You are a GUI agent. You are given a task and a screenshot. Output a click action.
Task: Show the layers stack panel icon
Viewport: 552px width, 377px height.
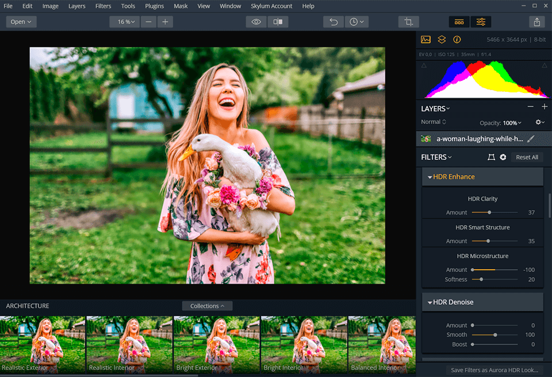442,40
